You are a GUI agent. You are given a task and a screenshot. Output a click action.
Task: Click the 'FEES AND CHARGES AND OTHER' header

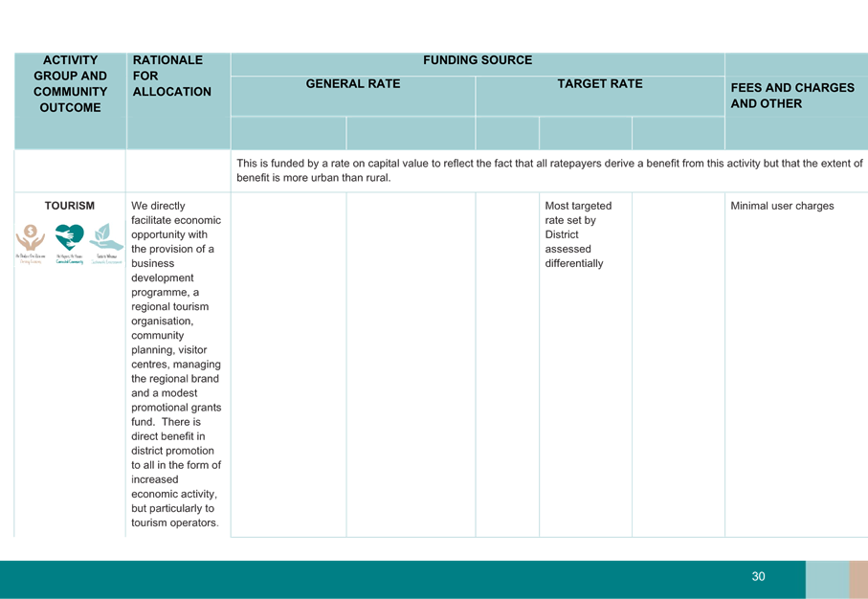792,96
